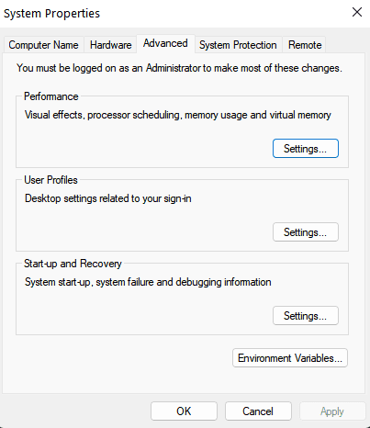The width and height of the screenshot is (370, 428).
Task: Open Performance Settings
Action: 306,149
